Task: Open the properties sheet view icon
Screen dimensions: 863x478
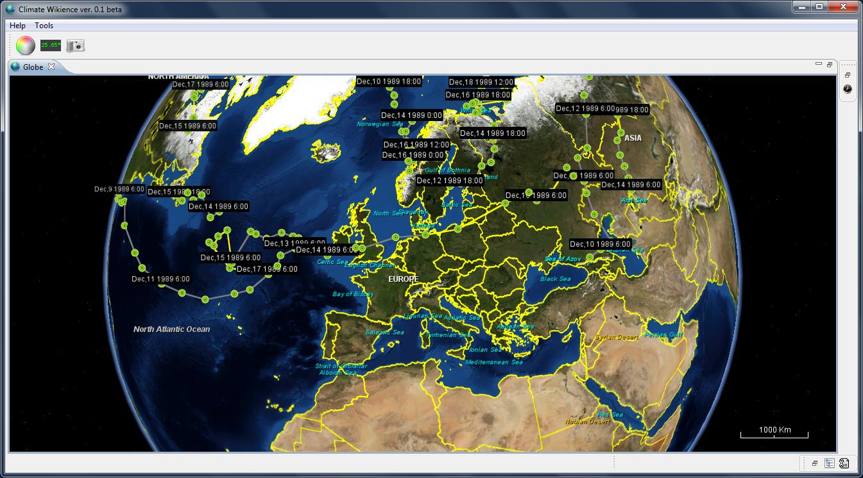Action: point(844,463)
